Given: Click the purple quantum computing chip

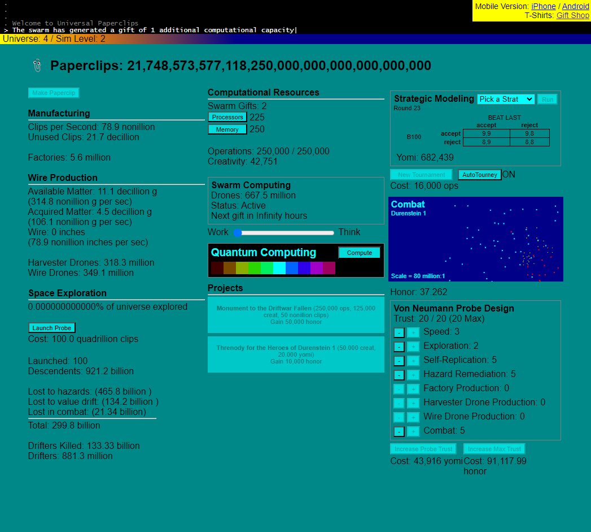Looking at the screenshot, I should (x=317, y=268).
